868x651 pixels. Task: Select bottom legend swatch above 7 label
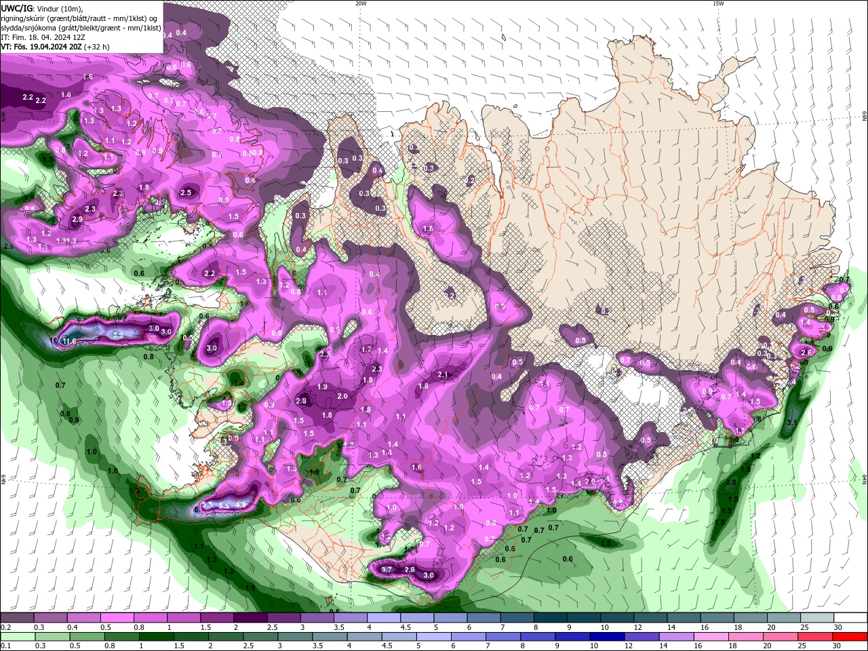503,637
